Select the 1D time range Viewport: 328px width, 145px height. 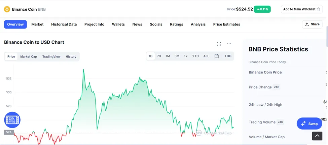click(x=150, y=56)
